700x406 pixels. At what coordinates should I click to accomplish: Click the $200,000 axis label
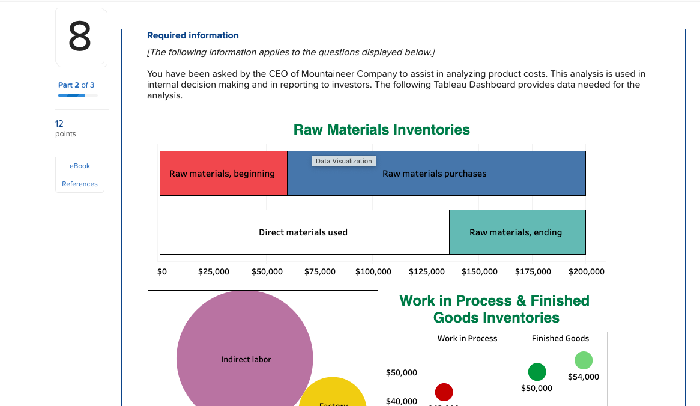[586, 271]
